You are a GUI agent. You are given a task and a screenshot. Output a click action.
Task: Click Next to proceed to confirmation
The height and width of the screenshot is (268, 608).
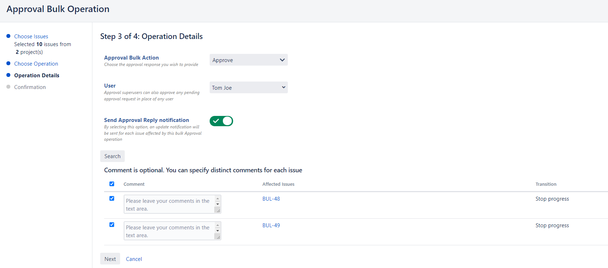(110, 259)
